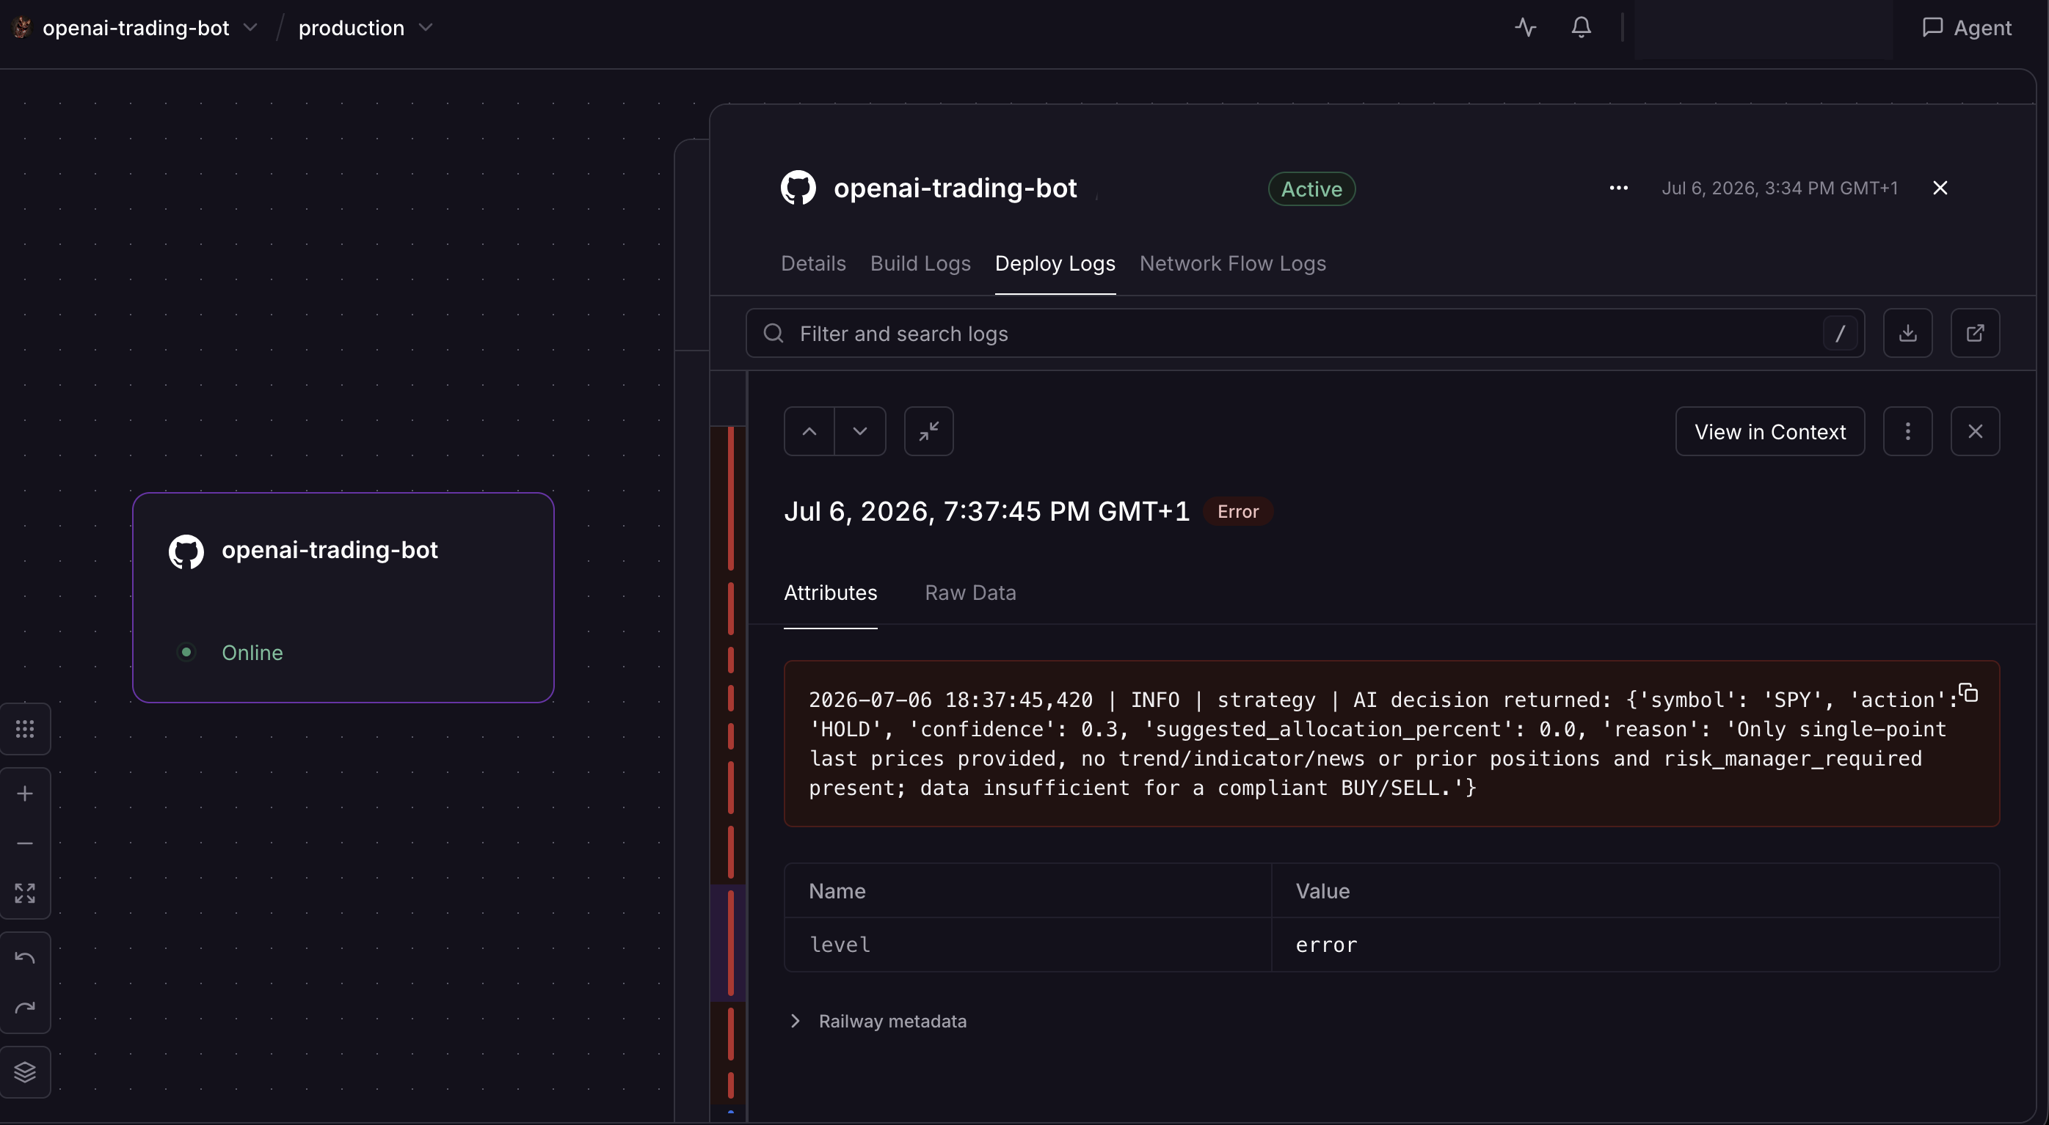
Task: Select the Deploy Logs tab
Action: coord(1055,263)
